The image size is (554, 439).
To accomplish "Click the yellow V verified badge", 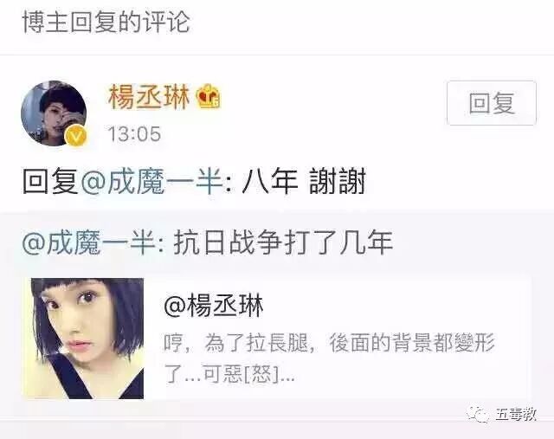I will point(77,136).
